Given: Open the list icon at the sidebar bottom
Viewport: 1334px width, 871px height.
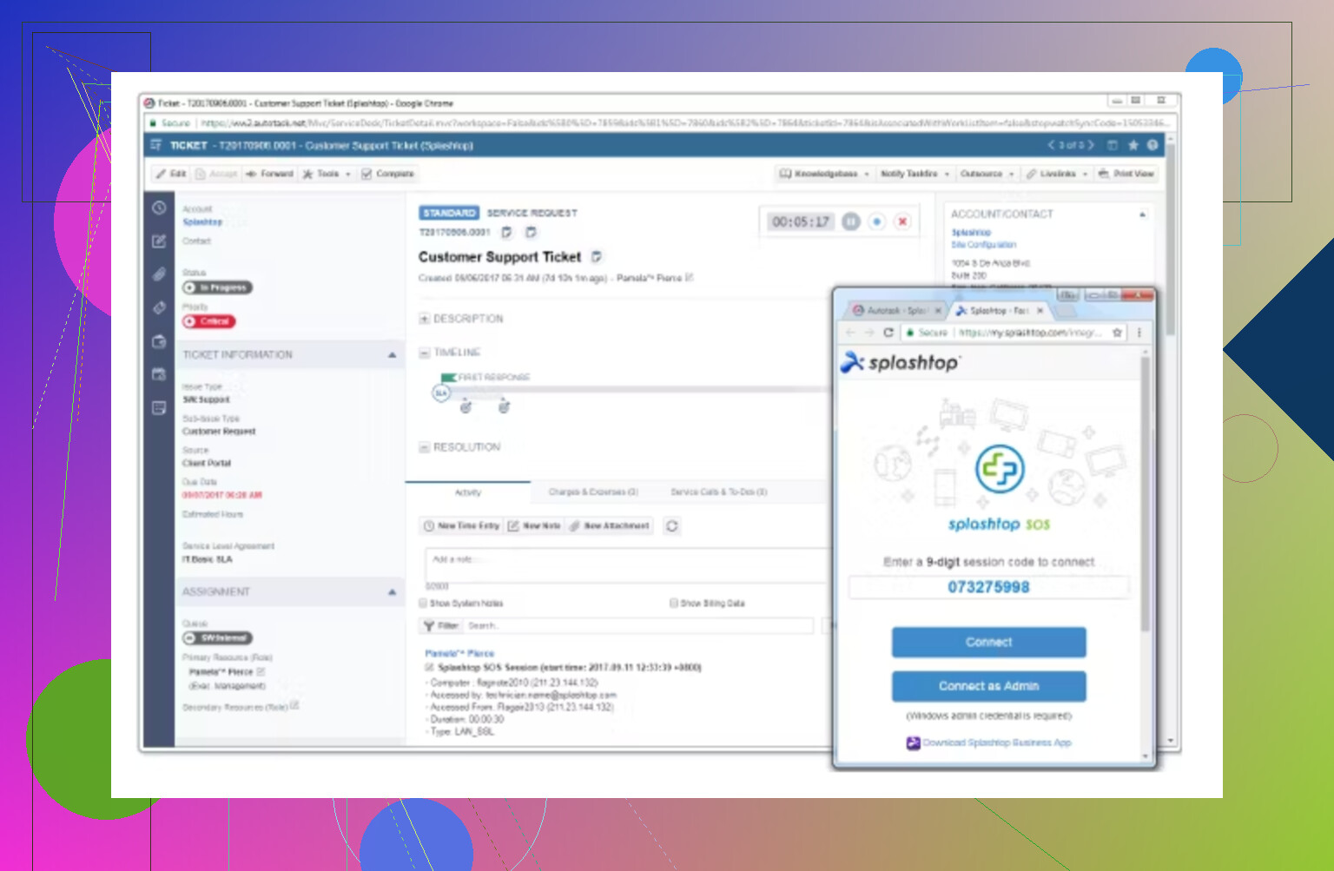Looking at the screenshot, I should (x=159, y=407).
